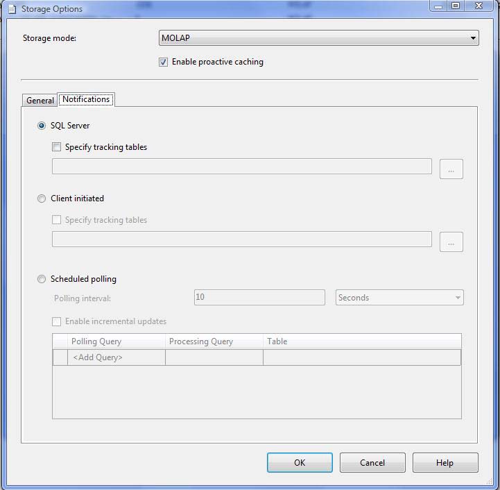Click the OK button

tap(300, 462)
